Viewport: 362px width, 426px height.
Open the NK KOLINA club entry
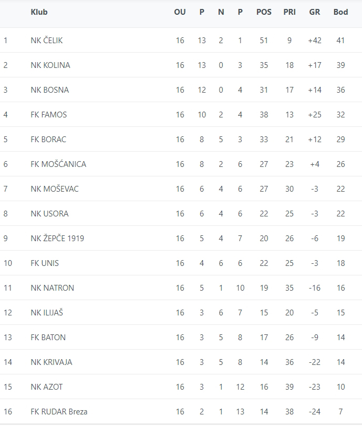click(x=50, y=65)
